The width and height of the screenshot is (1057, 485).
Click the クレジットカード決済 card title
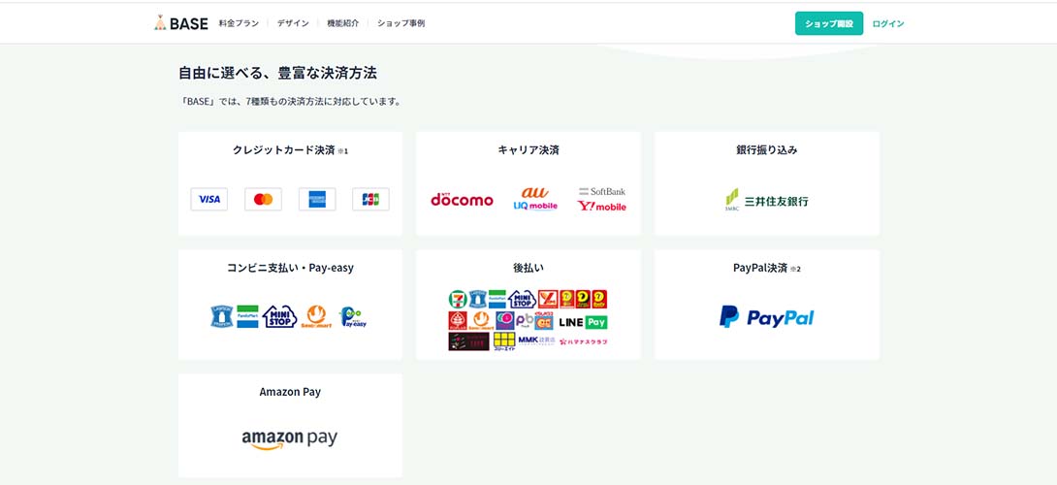point(284,149)
